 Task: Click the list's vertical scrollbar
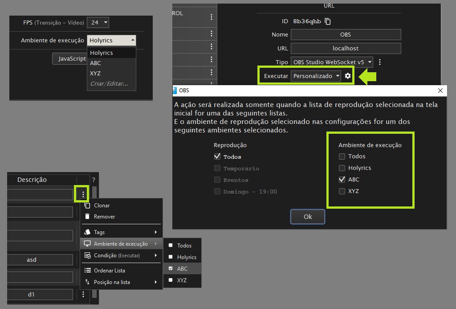point(94,242)
